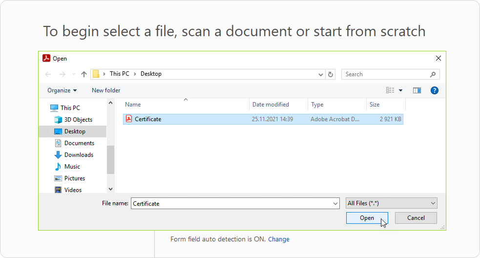Image resolution: width=480 pixels, height=258 pixels.
Task: Click the Open button
Action: coord(367,218)
